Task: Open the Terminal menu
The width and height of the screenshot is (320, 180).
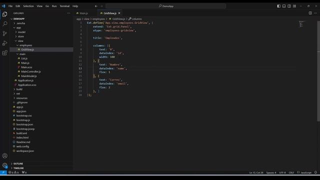Action: [64, 6]
